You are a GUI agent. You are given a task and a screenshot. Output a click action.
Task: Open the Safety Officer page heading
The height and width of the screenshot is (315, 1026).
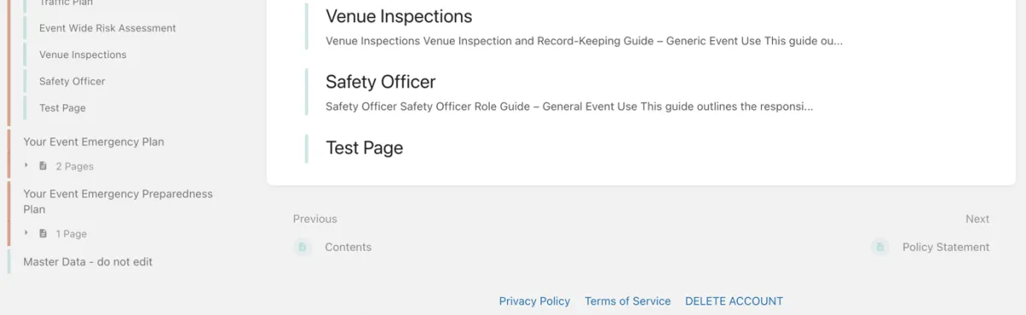pos(380,82)
